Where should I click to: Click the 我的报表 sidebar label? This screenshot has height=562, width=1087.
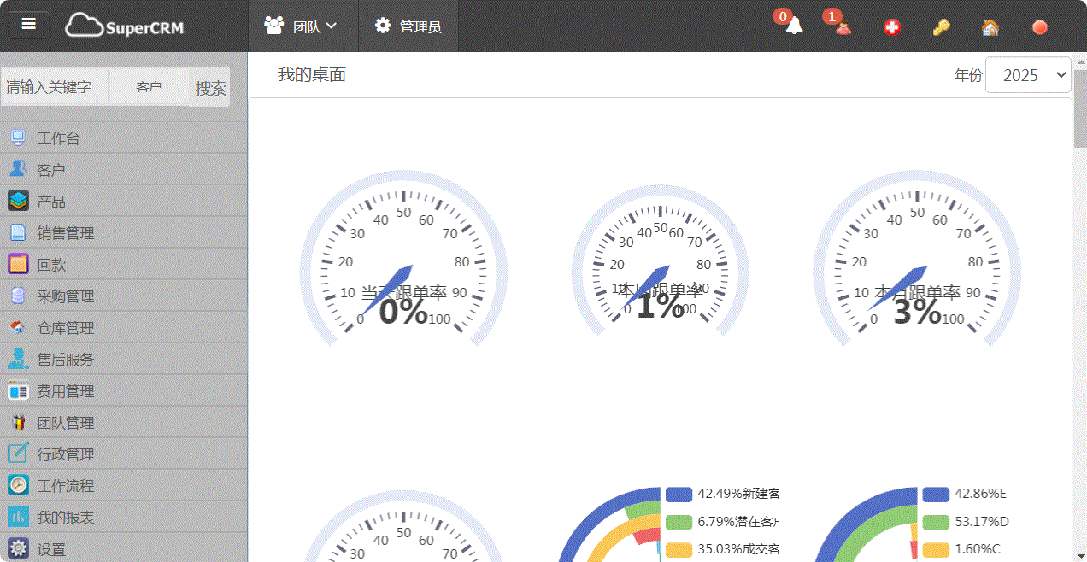coord(66,518)
